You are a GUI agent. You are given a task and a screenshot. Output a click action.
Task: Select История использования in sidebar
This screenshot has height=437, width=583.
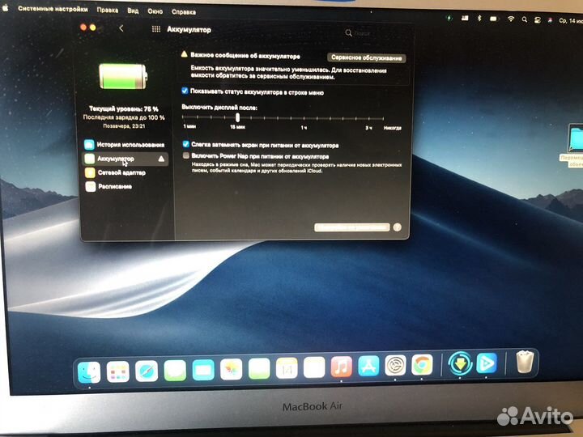click(x=125, y=145)
